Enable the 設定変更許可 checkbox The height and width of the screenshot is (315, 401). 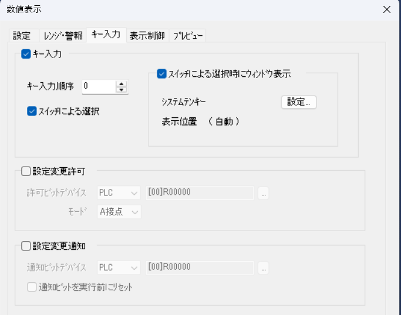point(25,172)
